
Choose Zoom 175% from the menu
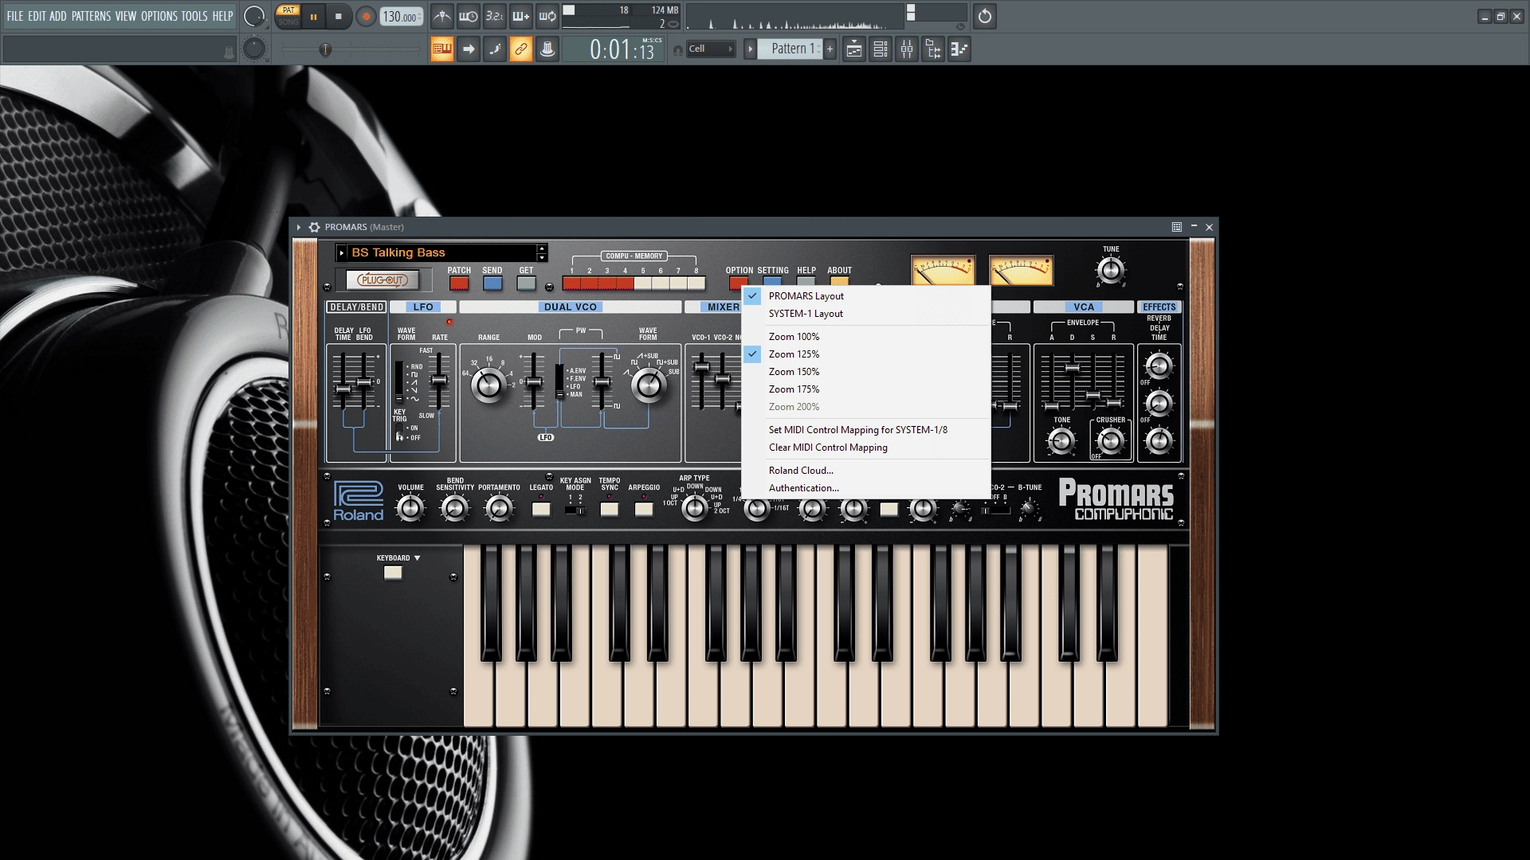coord(865,389)
